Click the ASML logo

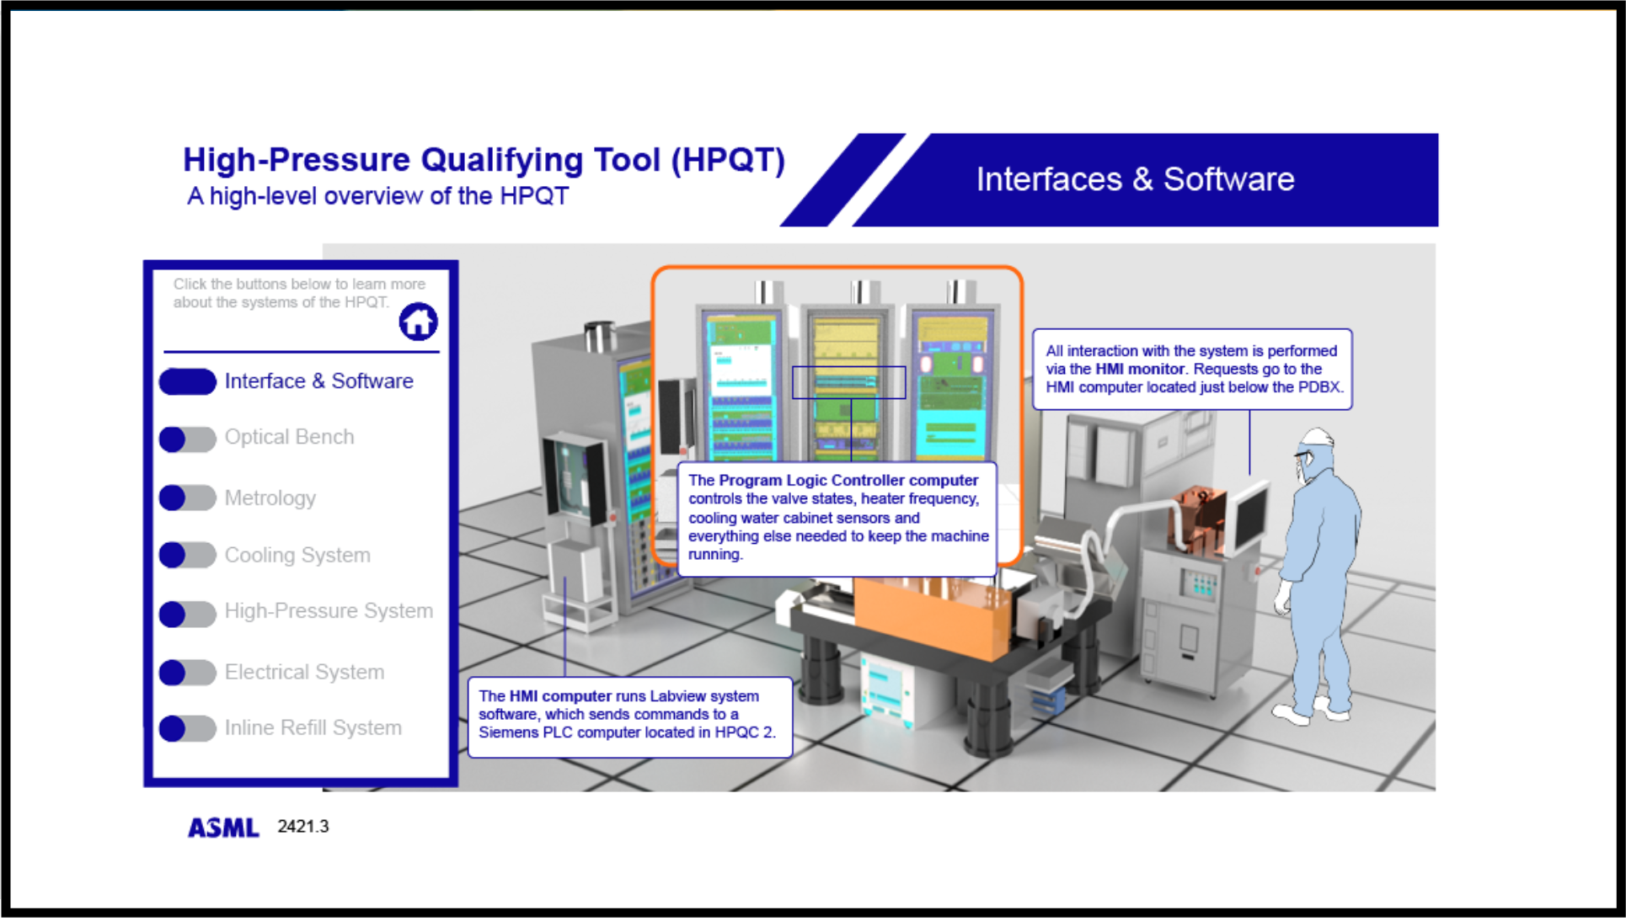coord(223,828)
